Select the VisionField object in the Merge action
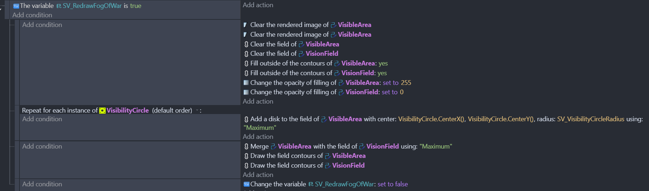649x191 pixels. coord(383,146)
